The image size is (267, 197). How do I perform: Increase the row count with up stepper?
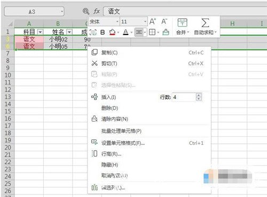coord(199,95)
